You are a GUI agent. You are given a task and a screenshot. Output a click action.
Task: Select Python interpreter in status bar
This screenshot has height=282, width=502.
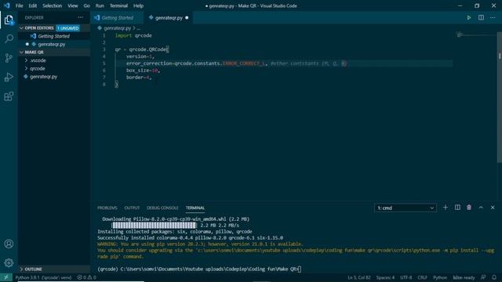43,277
